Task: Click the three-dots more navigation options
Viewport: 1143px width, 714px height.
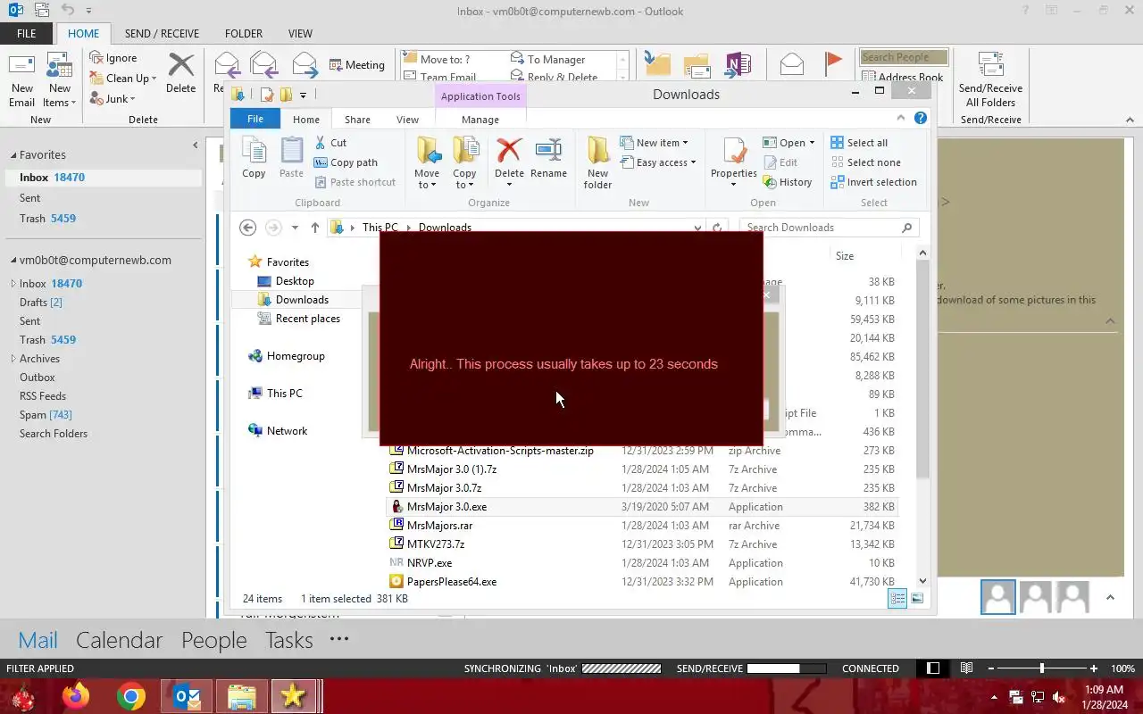Action: (x=338, y=639)
